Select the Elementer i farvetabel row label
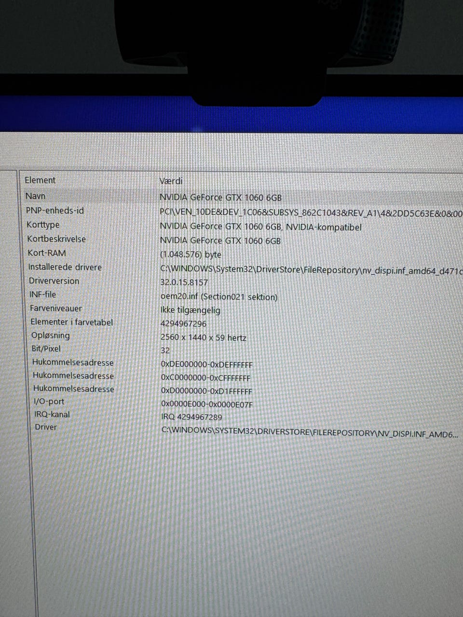This screenshot has width=463, height=617. tap(71, 322)
